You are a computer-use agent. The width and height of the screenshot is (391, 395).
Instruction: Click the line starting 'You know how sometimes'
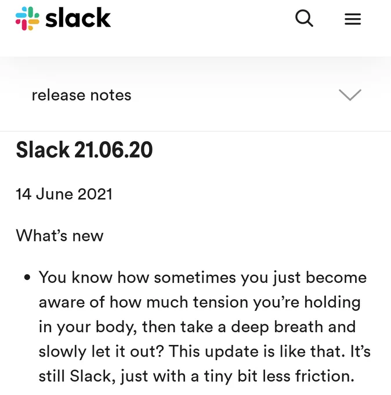tap(202, 278)
